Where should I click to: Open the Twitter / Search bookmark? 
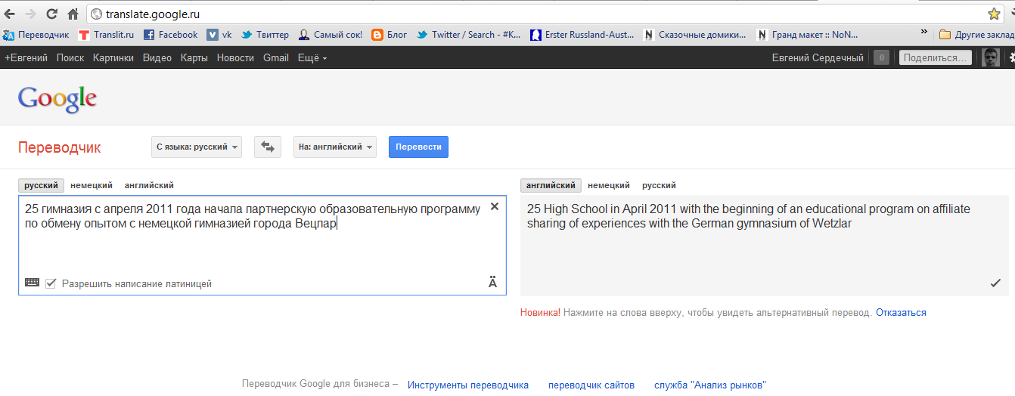coord(469,35)
